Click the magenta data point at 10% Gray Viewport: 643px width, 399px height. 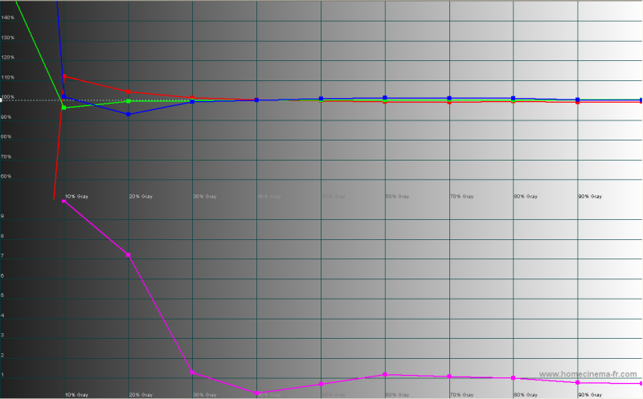pos(64,201)
